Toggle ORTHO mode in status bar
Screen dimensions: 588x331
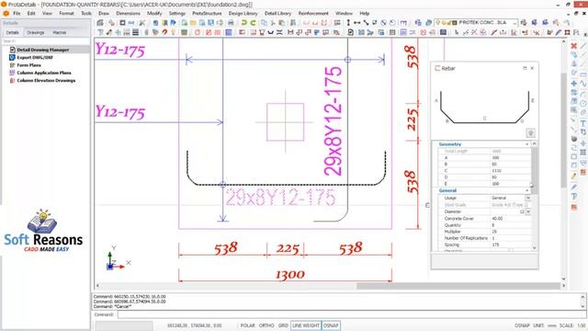click(x=266, y=325)
